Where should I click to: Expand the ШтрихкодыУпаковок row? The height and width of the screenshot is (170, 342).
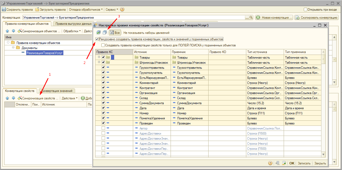click(x=99, y=62)
